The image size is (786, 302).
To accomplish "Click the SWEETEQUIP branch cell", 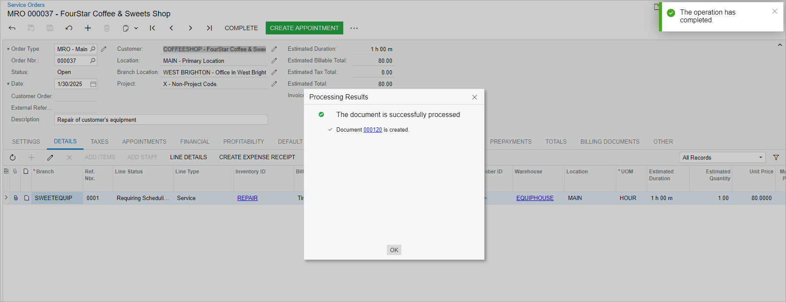I will [57, 198].
